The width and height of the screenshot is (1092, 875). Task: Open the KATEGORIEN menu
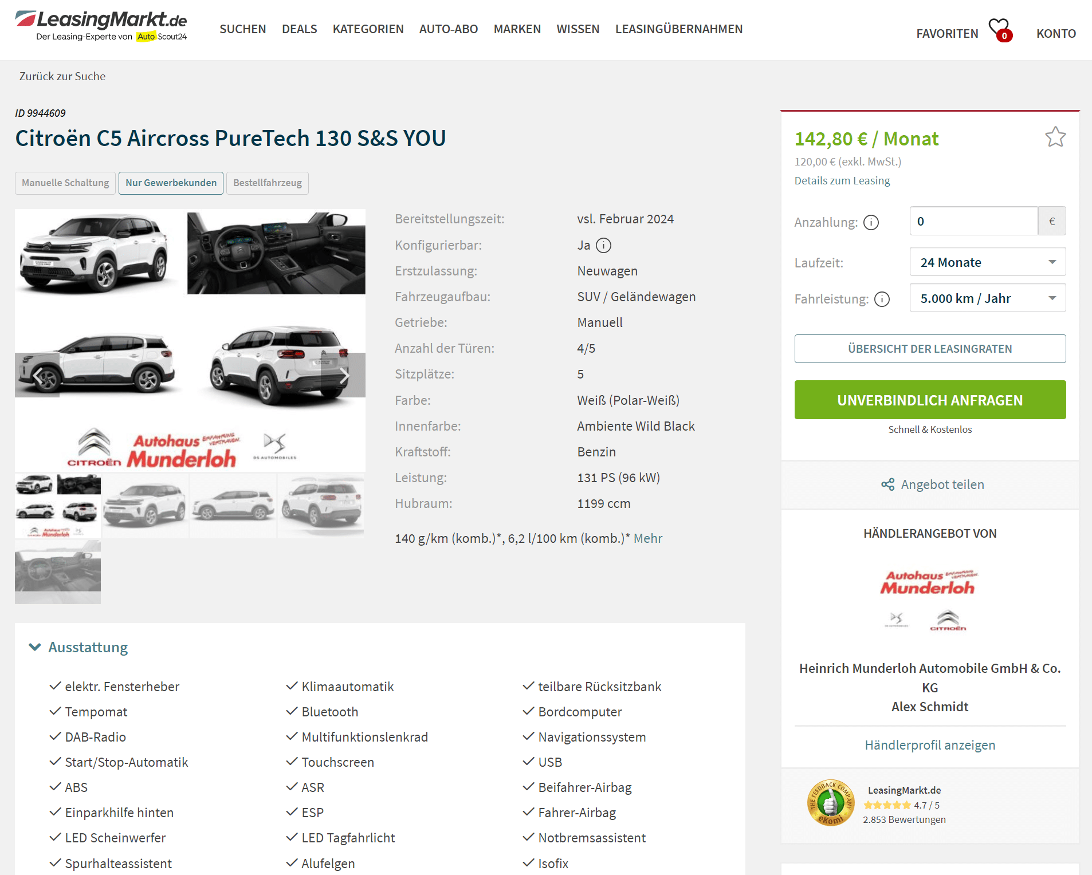tap(368, 29)
